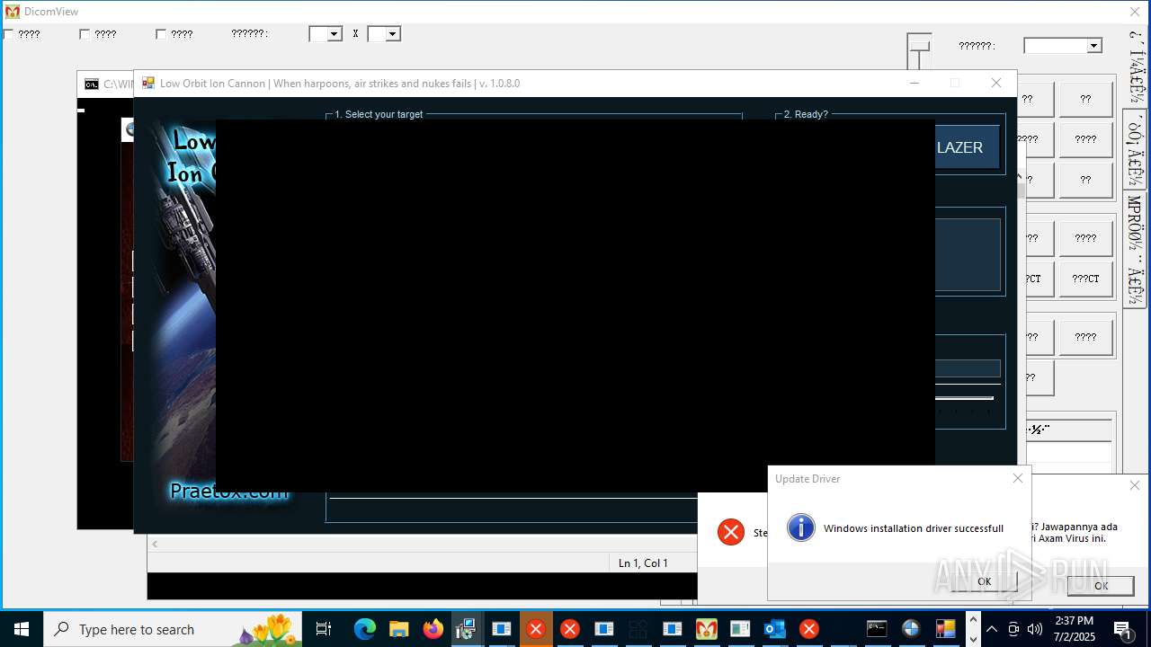Open File Explorer from the taskbar
This screenshot has width=1151, height=647.
tap(398, 629)
